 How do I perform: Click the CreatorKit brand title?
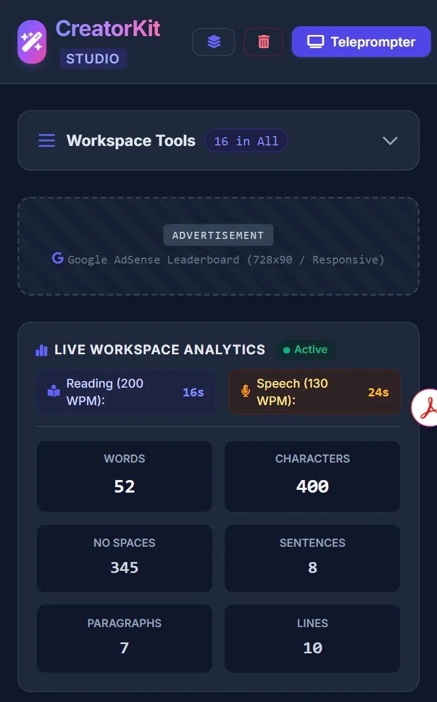tap(108, 28)
